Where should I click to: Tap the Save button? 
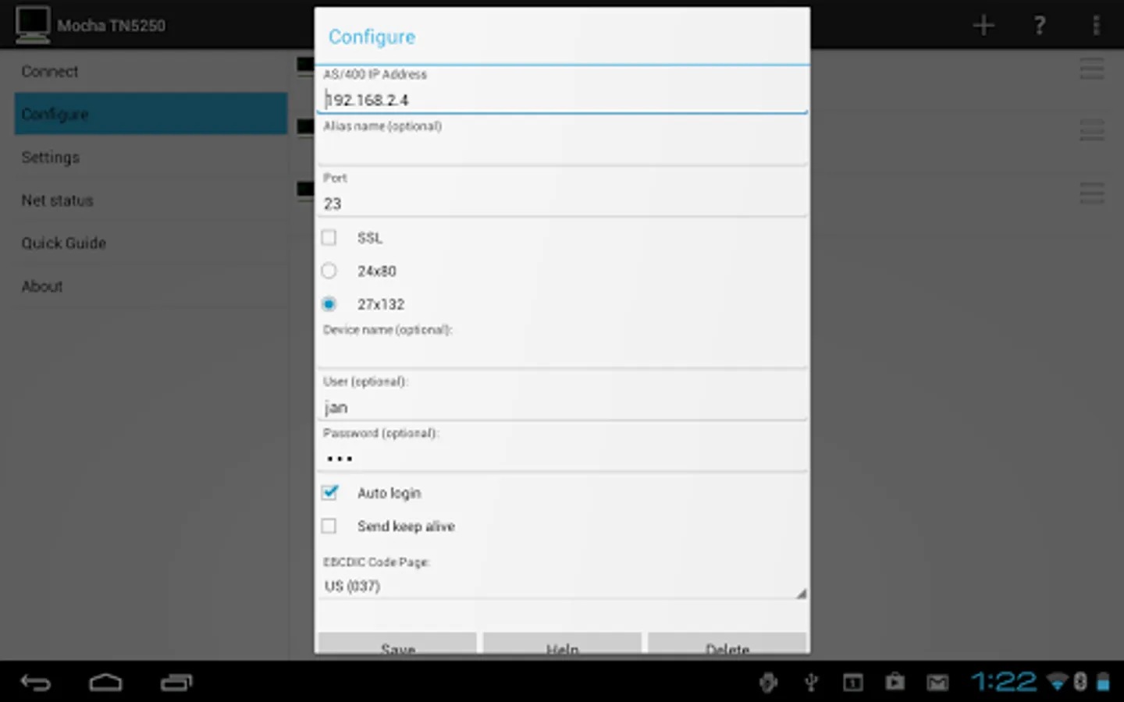[x=397, y=643]
